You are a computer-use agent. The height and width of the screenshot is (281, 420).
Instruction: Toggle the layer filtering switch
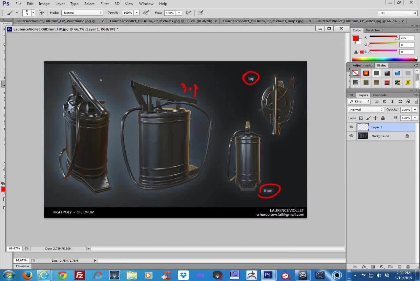[x=416, y=101]
